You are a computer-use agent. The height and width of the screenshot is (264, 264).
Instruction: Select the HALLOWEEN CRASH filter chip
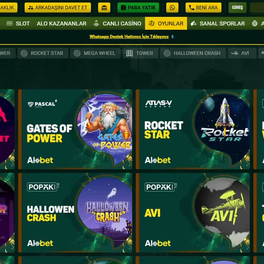coord(193,53)
